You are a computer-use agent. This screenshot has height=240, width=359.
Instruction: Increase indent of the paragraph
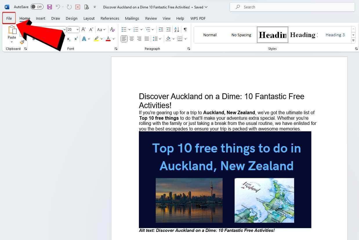click(168, 29)
